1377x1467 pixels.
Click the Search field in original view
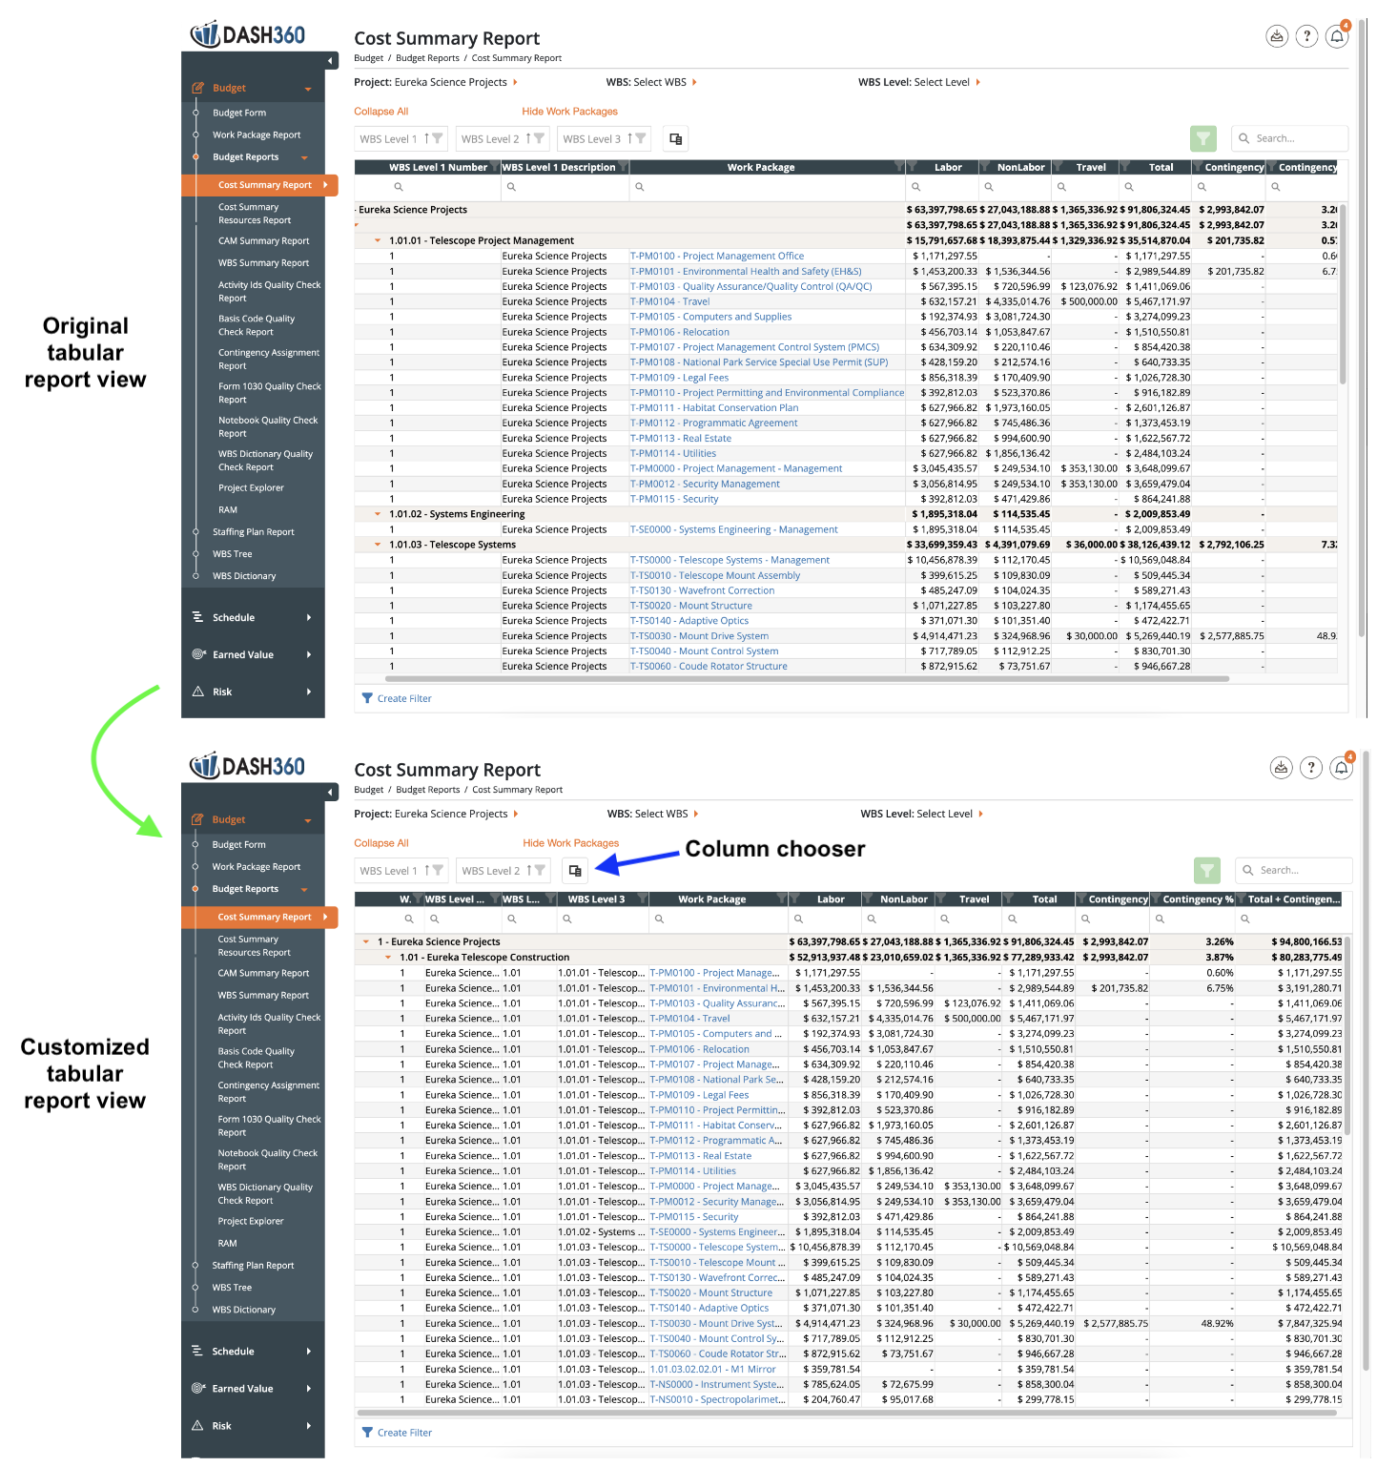click(1290, 139)
